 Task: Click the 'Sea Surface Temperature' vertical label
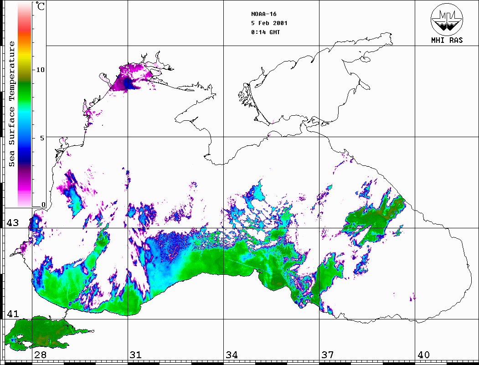pos(11,104)
